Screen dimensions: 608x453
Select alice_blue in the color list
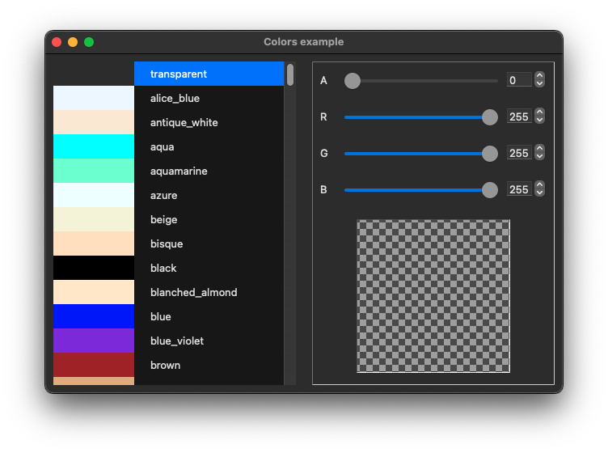209,98
